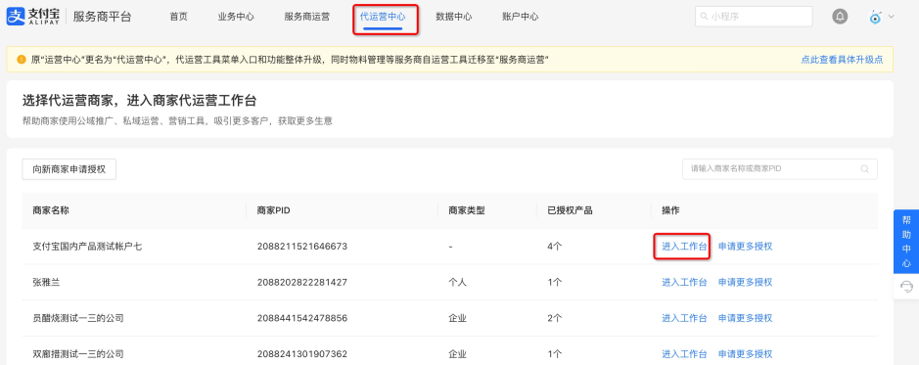Image resolution: width=919 pixels, height=365 pixels.
Task: Select merchant name 员醋烧测试一三的公司
Action: [78, 318]
